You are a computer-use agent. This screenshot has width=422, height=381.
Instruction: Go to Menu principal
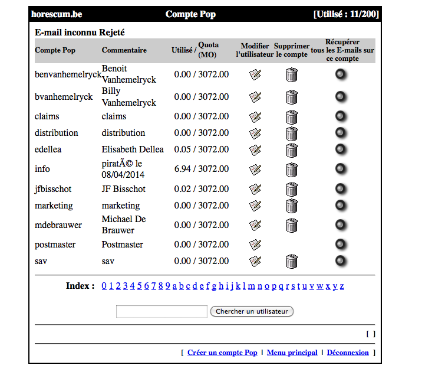coord(292,353)
